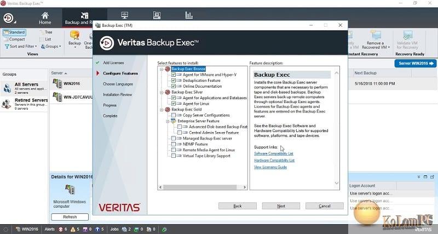438x234 pixels.
Task: Check Remote Media Agent for Linux
Action: point(174,150)
